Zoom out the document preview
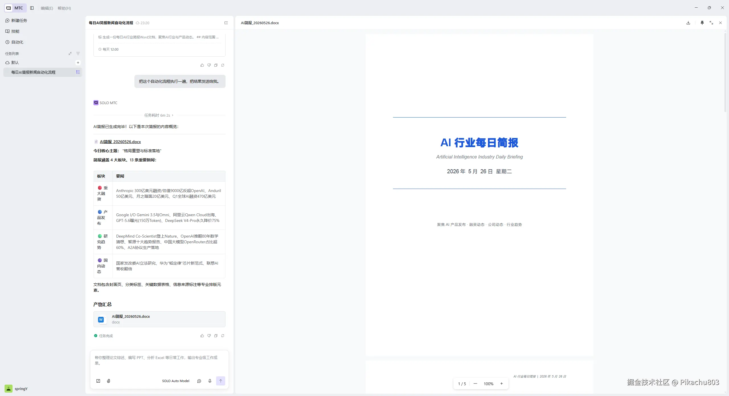This screenshot has height=396, width=729. point(475,384)
